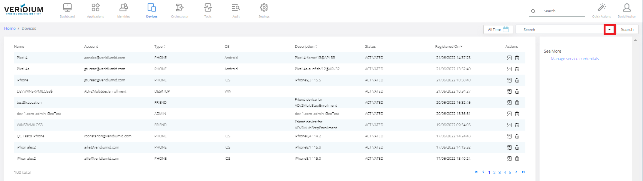Open details for Pixel 4a device
The height and width of the screenshot is (181, 643).
(509, 69)
